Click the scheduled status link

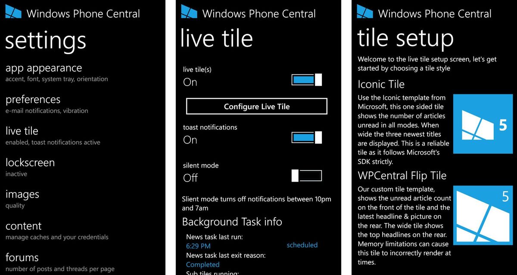302,245
